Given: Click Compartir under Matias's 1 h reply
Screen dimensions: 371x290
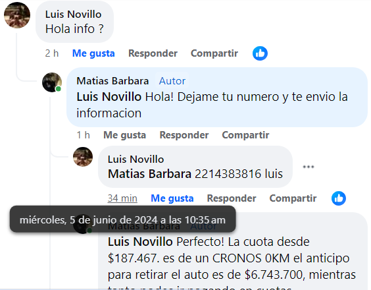Looking at the screenshot, I should pos(245,135).
